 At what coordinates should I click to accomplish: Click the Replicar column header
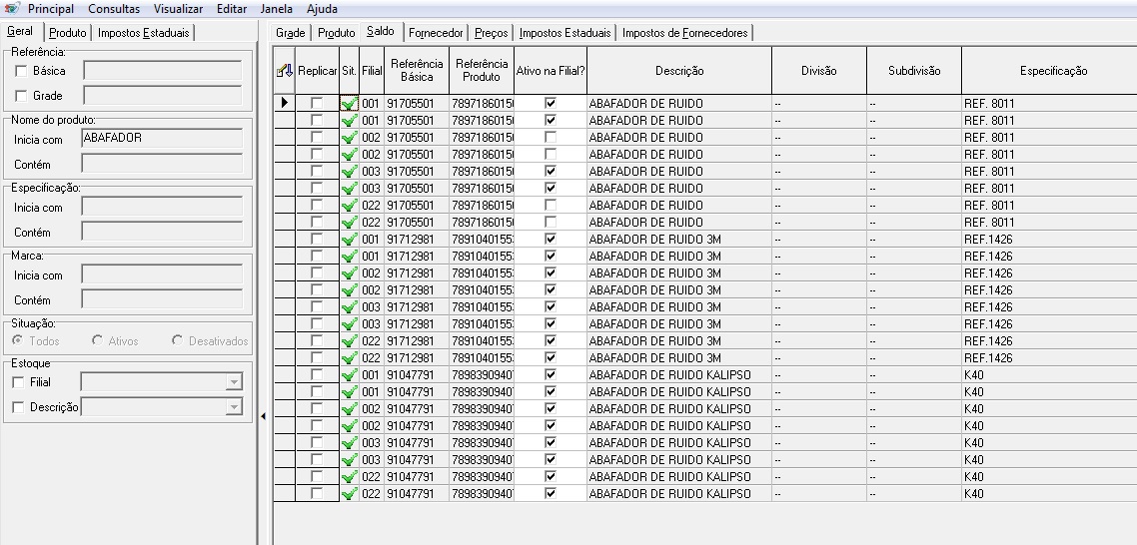318,70
